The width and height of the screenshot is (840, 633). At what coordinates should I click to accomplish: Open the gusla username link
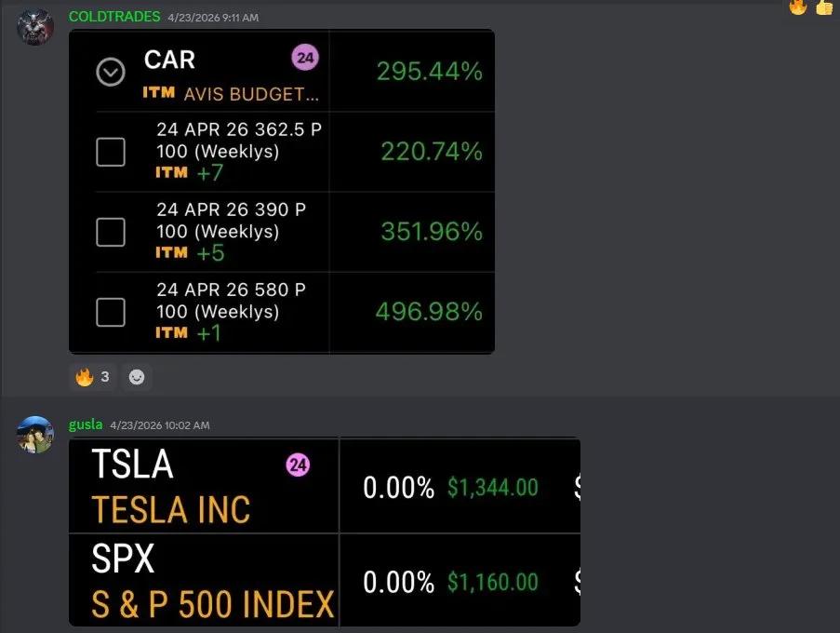pos(86,424)
